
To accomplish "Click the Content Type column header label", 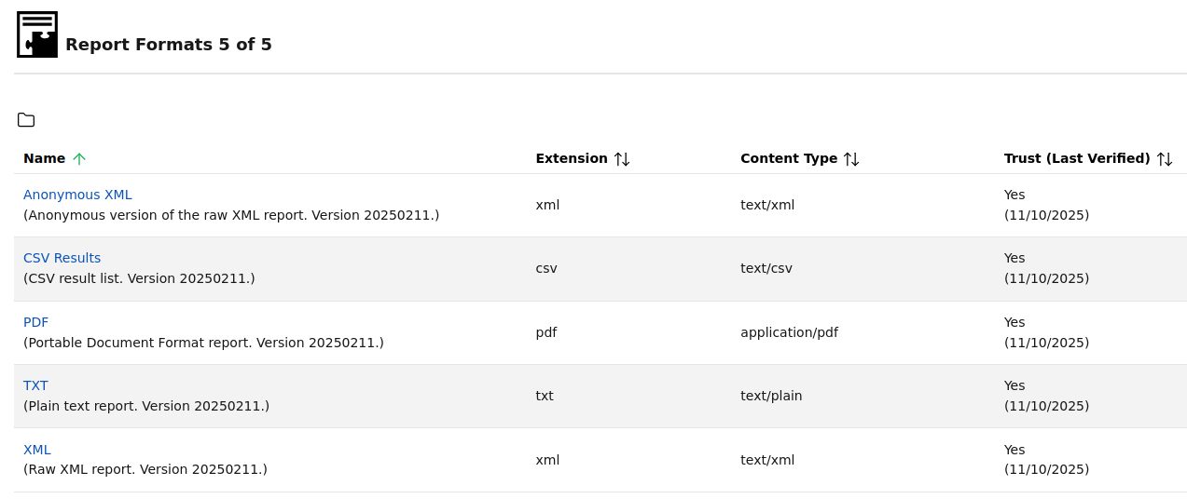I will tap(788, 158).
